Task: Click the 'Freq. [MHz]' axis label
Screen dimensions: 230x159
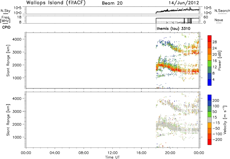Action: (6, 20)
